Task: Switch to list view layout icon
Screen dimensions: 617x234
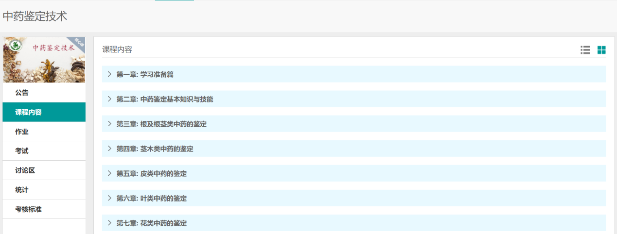Action: tap(585, 50)
